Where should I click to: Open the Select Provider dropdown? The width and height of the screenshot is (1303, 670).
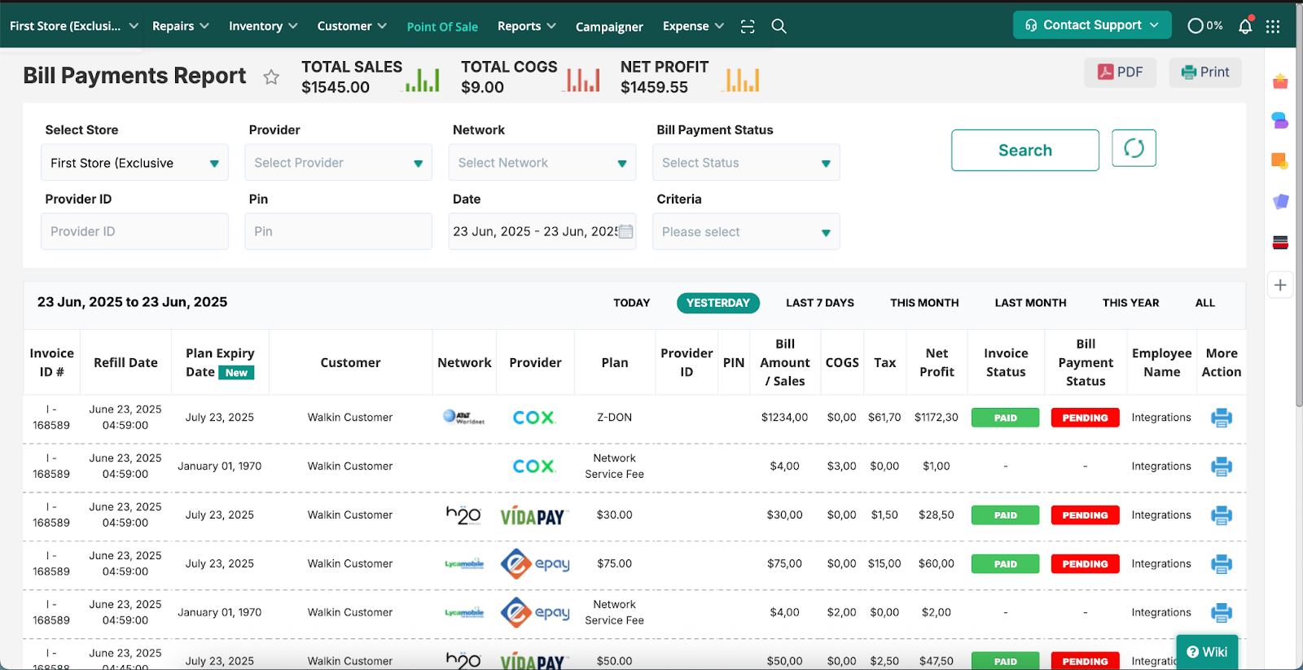pos(338,163)
